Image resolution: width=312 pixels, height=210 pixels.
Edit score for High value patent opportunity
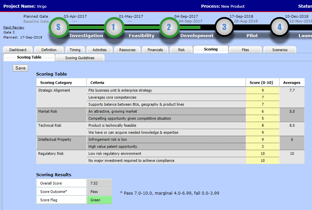pos(263,146)
